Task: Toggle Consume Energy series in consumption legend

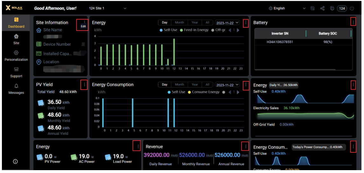Action: click(x=204, y=92)
